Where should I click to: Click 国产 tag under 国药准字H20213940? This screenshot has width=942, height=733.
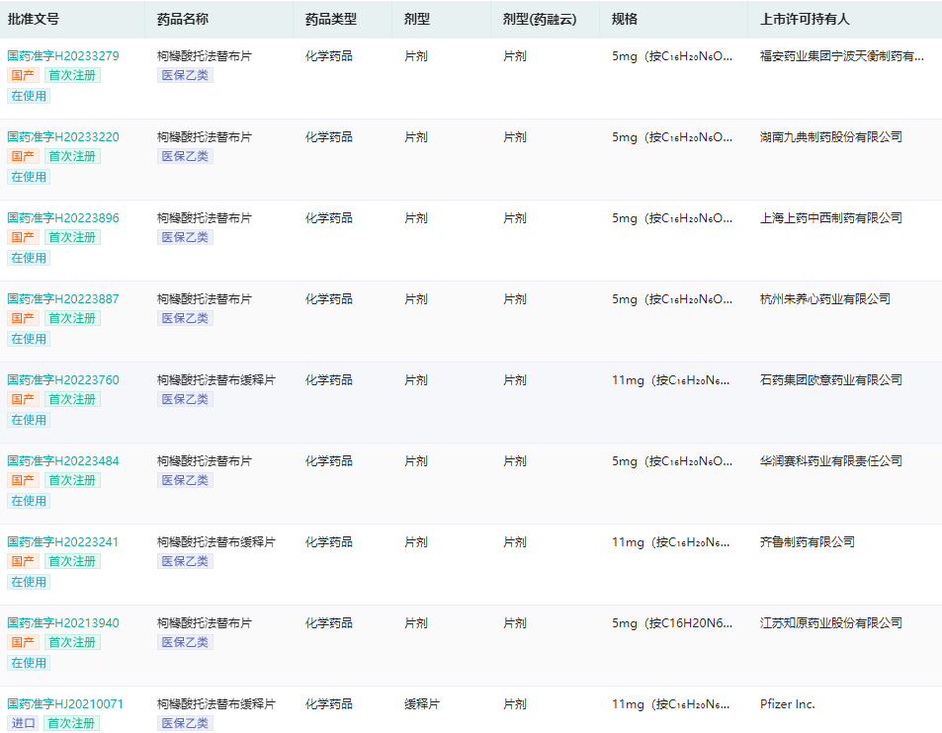point(24,642)
